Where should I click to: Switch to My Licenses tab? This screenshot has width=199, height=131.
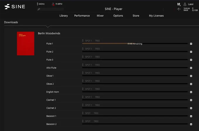pos(156,16)
